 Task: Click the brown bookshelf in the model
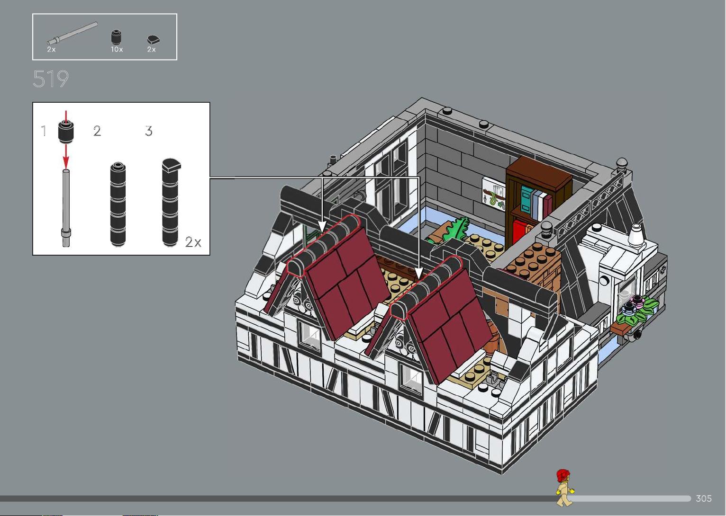pos(538,201)
